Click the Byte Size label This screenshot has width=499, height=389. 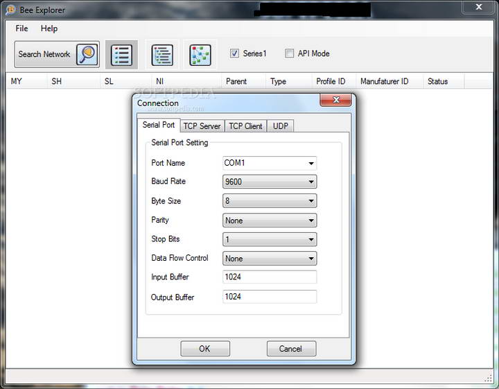pyautogui.click(x=166, y=201)
